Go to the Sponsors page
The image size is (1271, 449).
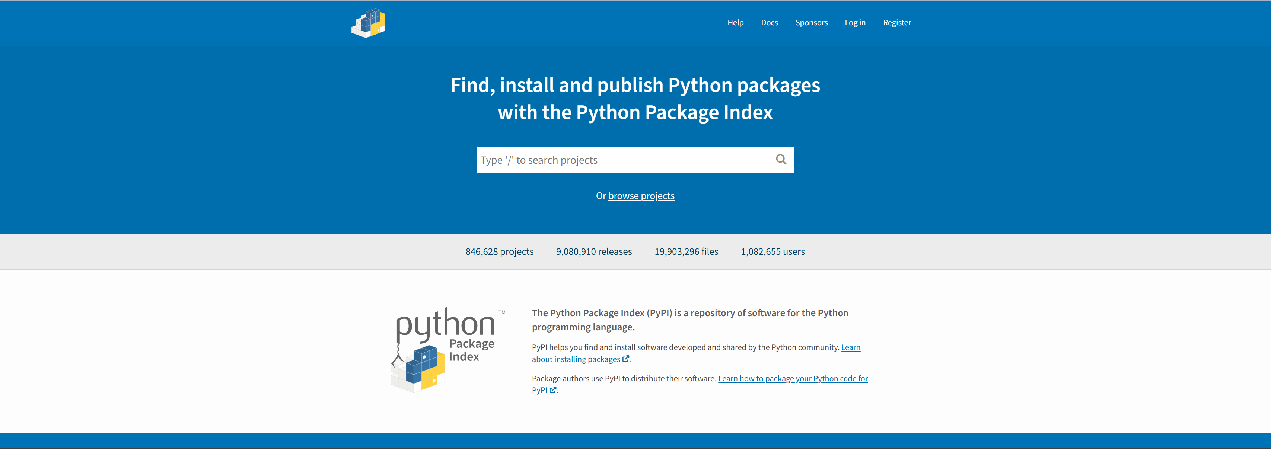(x=811, y=23)
